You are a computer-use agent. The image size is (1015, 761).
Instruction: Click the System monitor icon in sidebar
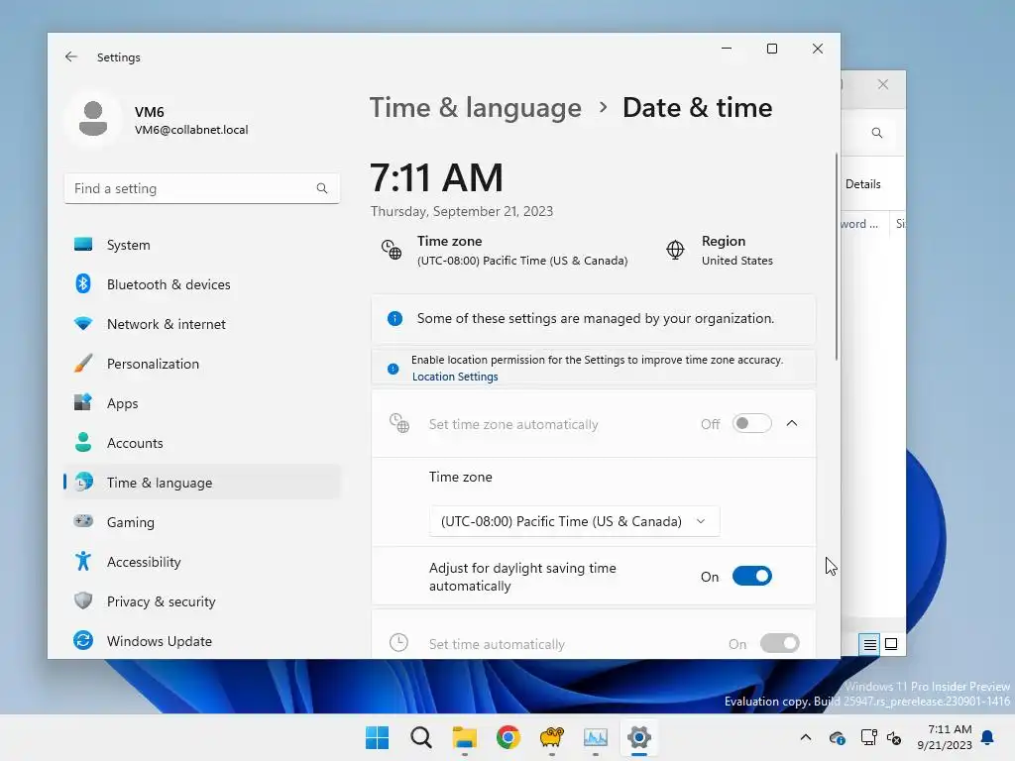point(83,245)
